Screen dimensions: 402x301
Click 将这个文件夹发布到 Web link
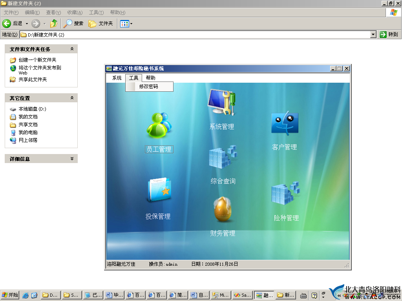click(x=40, y=70)
